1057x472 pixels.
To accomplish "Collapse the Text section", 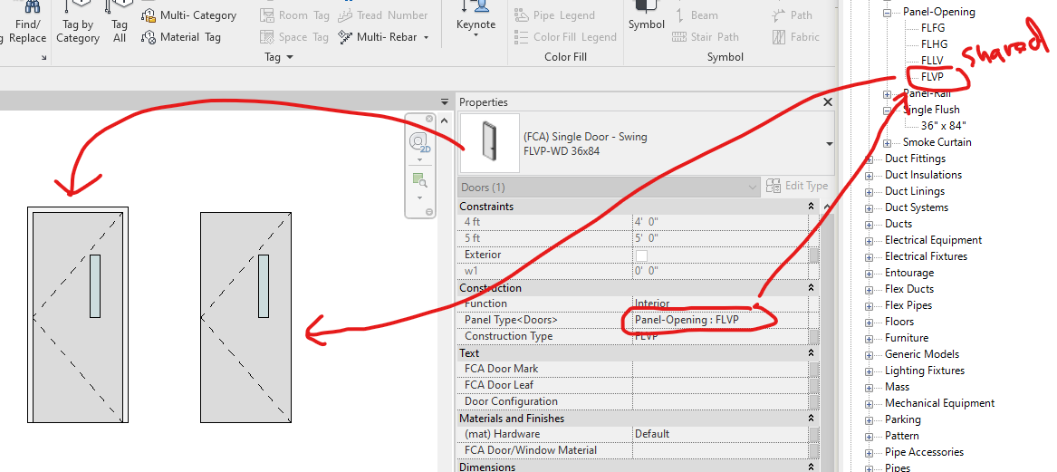I will (810, 353).
